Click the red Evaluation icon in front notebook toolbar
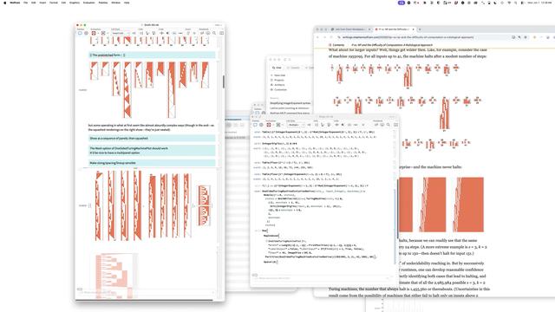The image size is (555, 312). pos(269,125)
